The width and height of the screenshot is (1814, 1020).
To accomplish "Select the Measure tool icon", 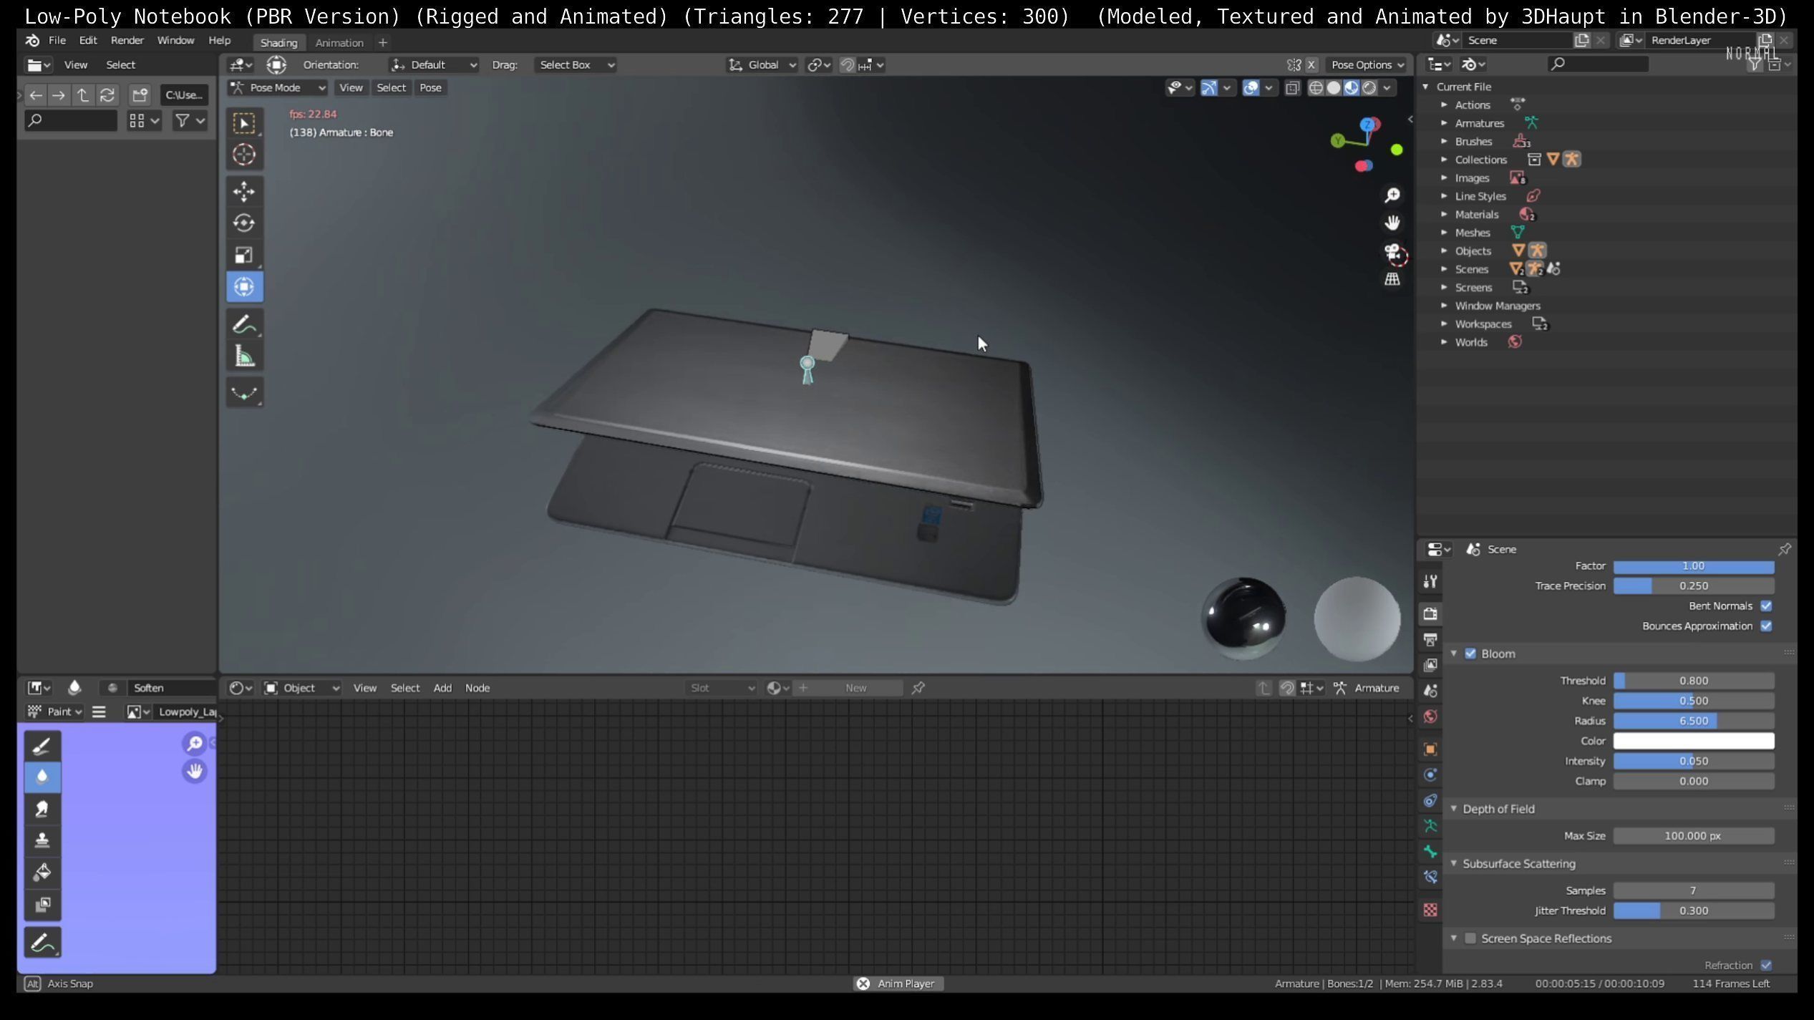I will point(243,356).
